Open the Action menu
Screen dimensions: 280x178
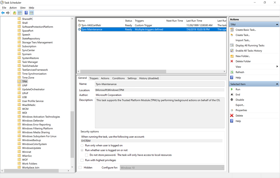pyautogui.click(x=13, y=8)
